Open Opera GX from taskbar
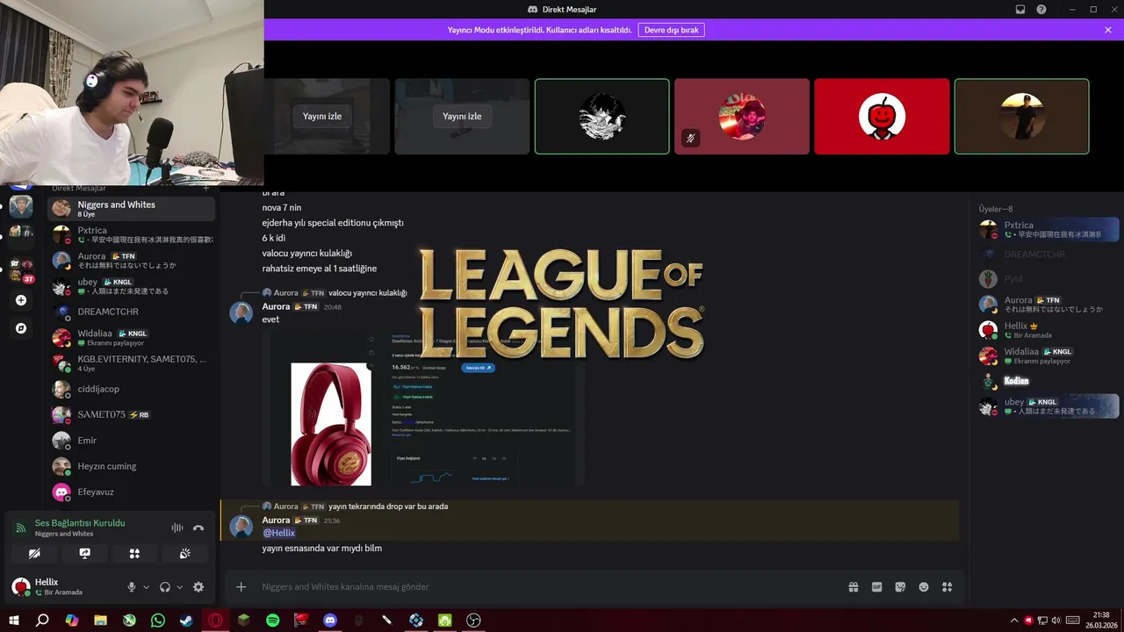This screenshot has height=632, width=1124. pos(215,621)
